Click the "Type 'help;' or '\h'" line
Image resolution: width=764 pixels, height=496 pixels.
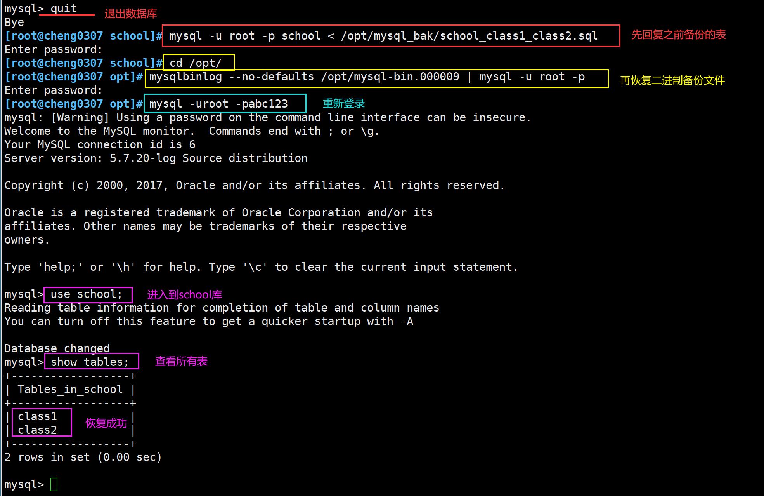click(261, 267)
